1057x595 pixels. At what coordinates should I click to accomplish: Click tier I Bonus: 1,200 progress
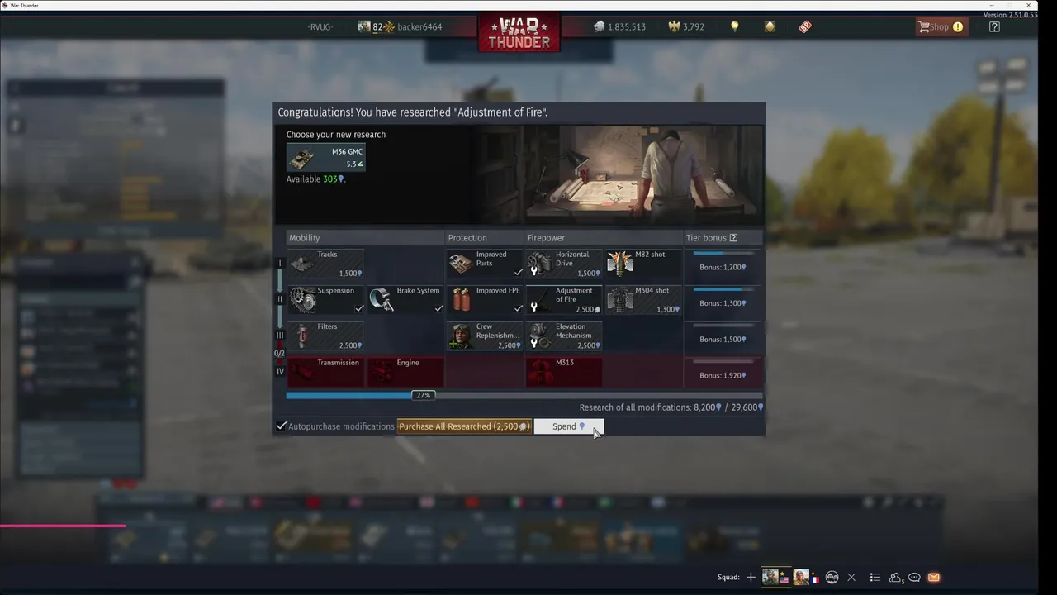pyautogui.click(x=723, y=264)
